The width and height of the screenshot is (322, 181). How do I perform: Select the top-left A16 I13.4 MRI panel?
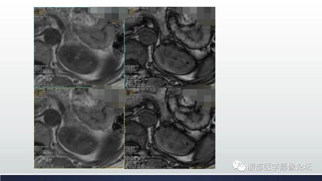coord(79,48)
